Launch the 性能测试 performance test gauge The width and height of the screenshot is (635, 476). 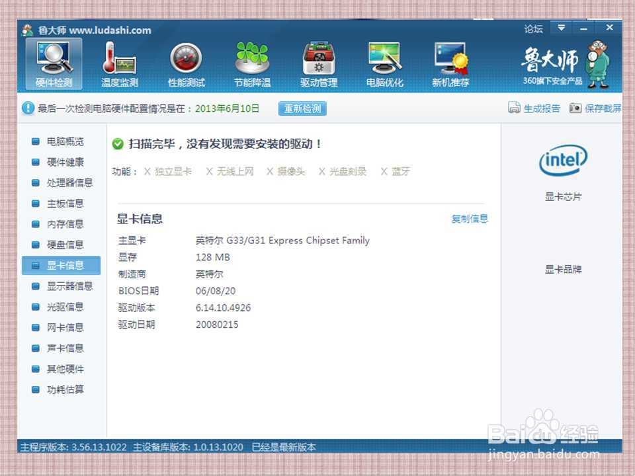click(x=187, y=64)
